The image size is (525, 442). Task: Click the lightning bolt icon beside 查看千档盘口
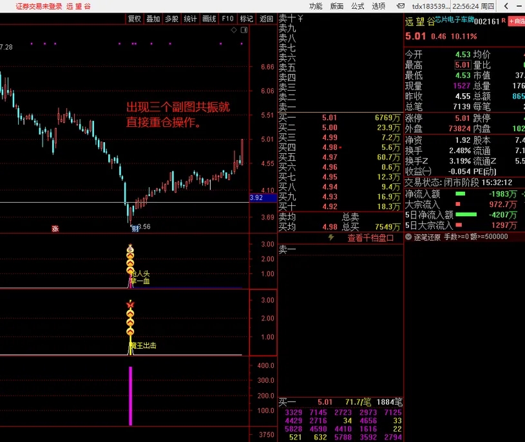[x=331, y=237]
